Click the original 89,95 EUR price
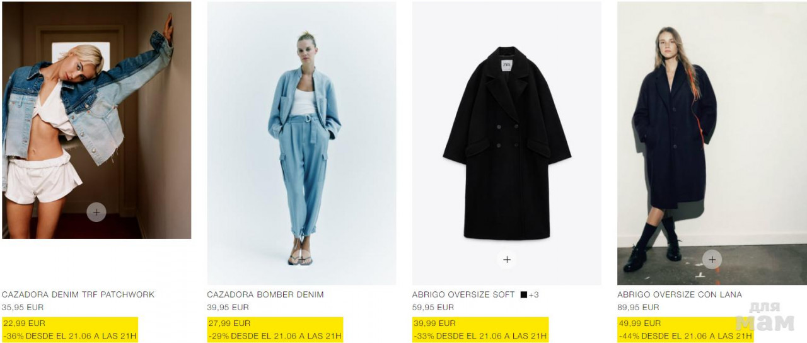The width and height of the screenshot is (807, 343). (x=638, y=307)
